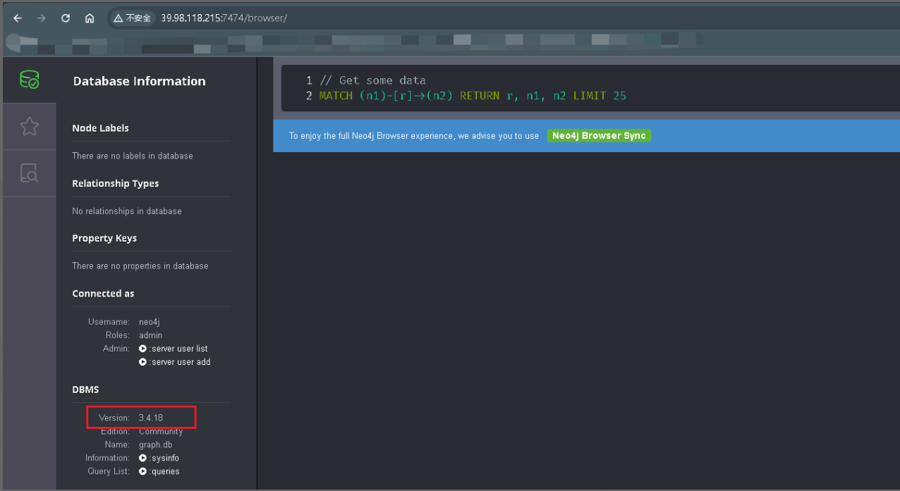900x491 pixels.
Task: Reload the browser page
Action: click(x=66, y=18)
